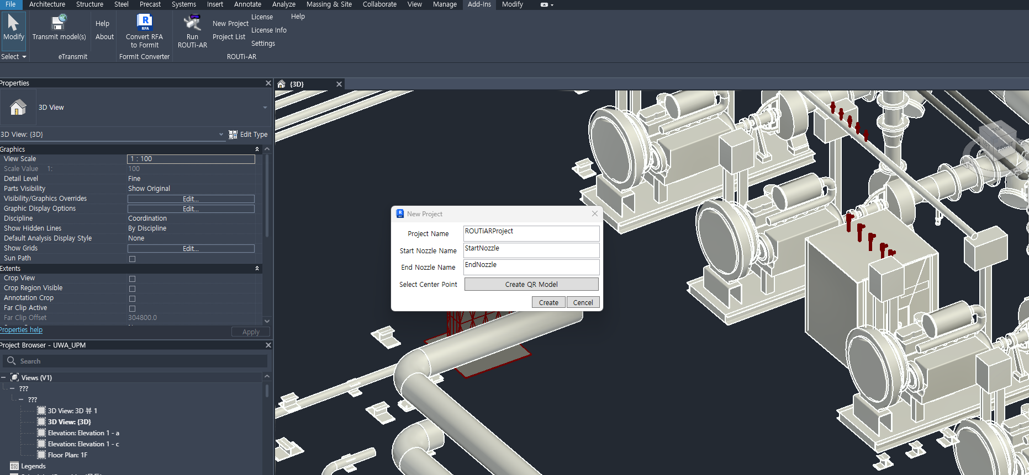Click the Project Name input field

pos(531,233)
